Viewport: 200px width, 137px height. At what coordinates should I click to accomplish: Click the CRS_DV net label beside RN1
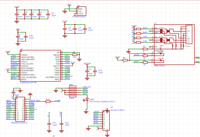87,87
